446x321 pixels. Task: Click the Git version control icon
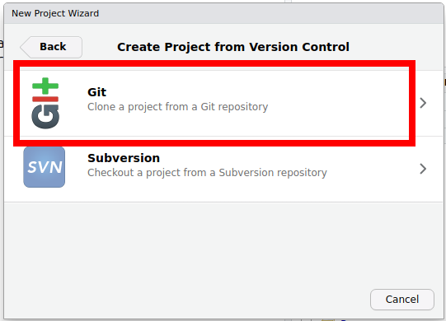pyautogui.click(x=45, y=103)
